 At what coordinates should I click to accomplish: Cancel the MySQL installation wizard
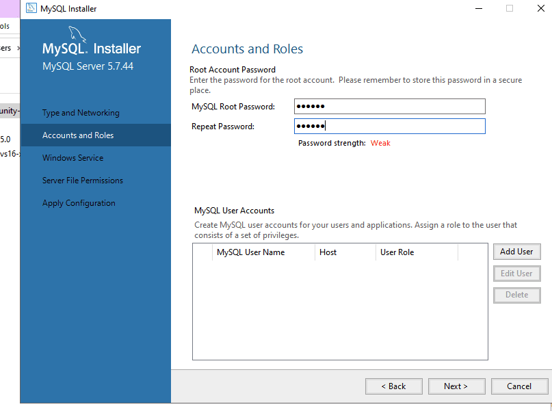(x=519, y=386)
